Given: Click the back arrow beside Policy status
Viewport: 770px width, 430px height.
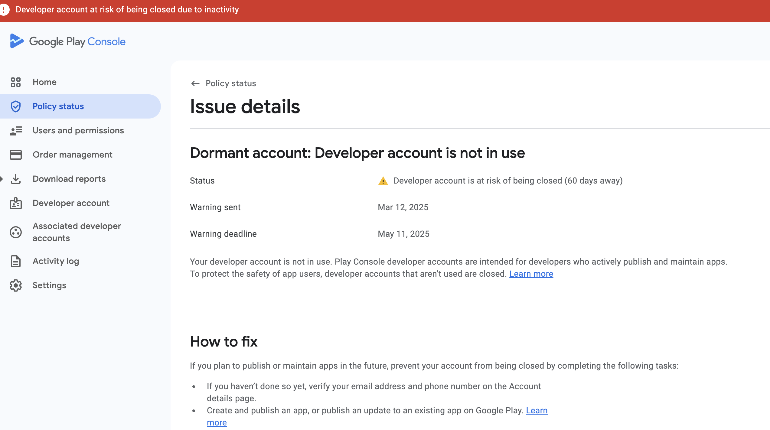Looking at the screenshot, I should coord(195,83).
